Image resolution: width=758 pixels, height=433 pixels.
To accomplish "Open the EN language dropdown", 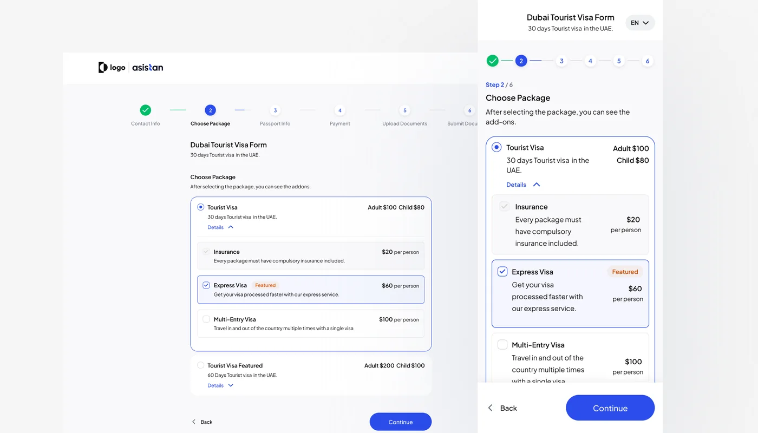I will coord(640,23).
